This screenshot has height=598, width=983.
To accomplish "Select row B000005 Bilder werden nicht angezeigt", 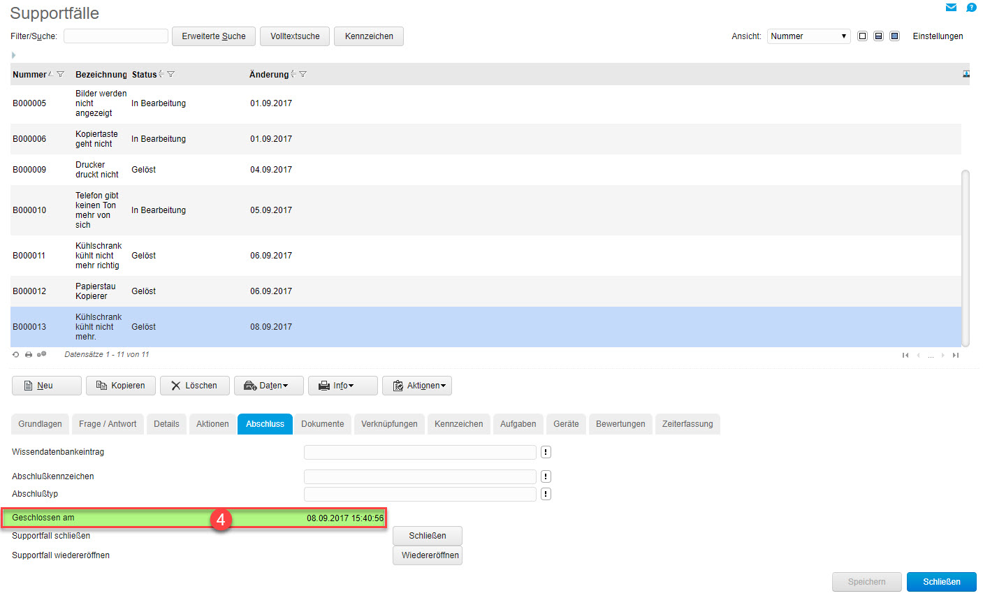I will [486, 103].
